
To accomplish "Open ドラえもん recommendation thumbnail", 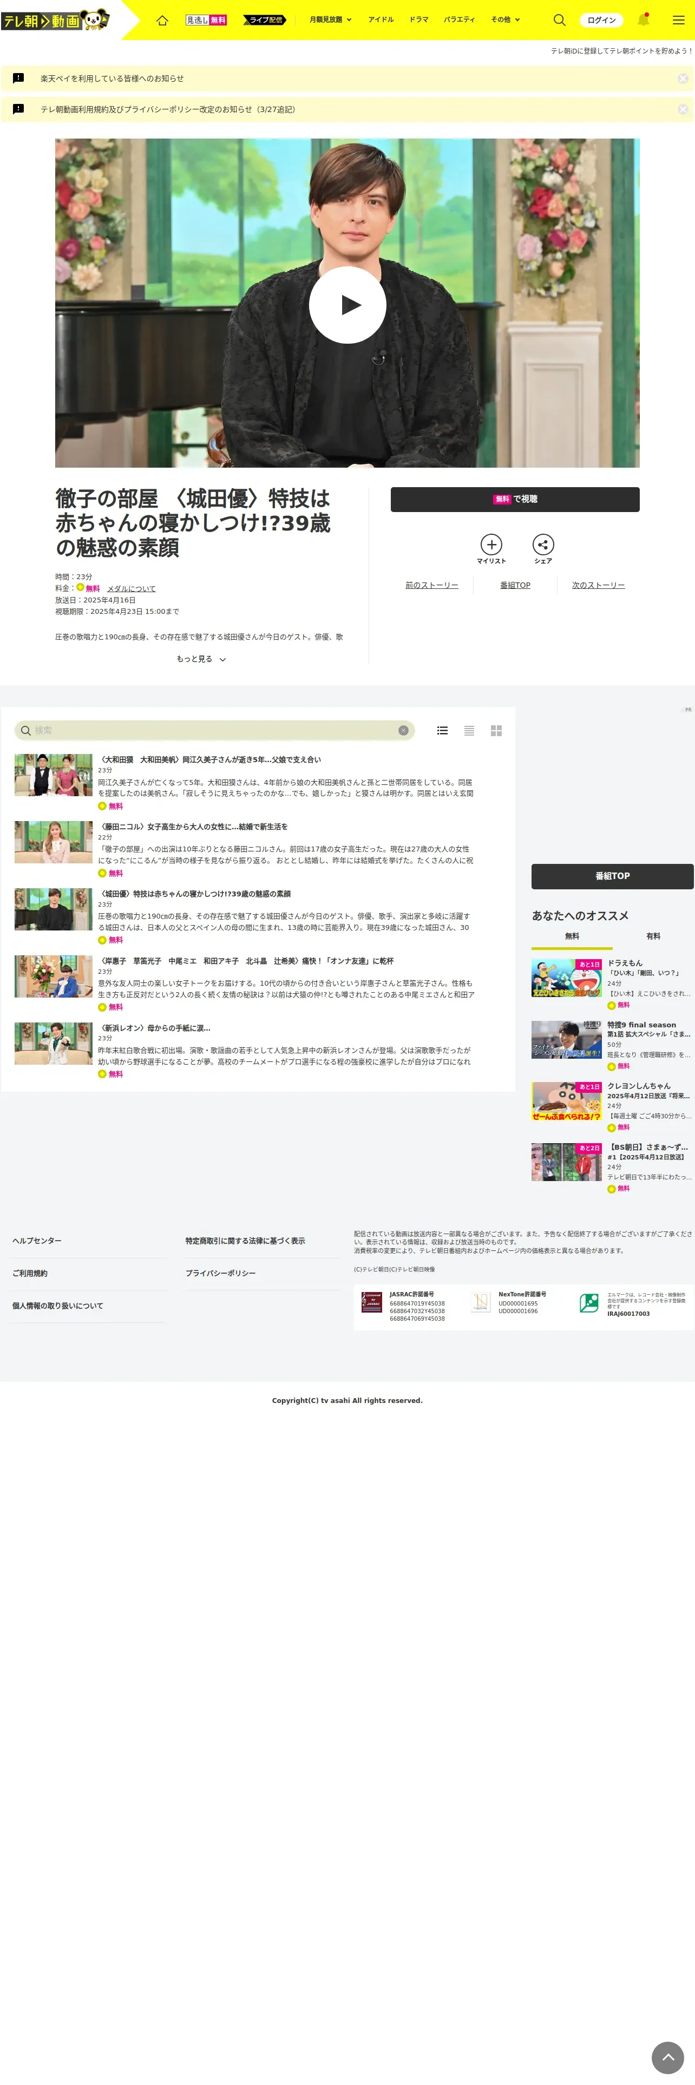I will [566, 978].
